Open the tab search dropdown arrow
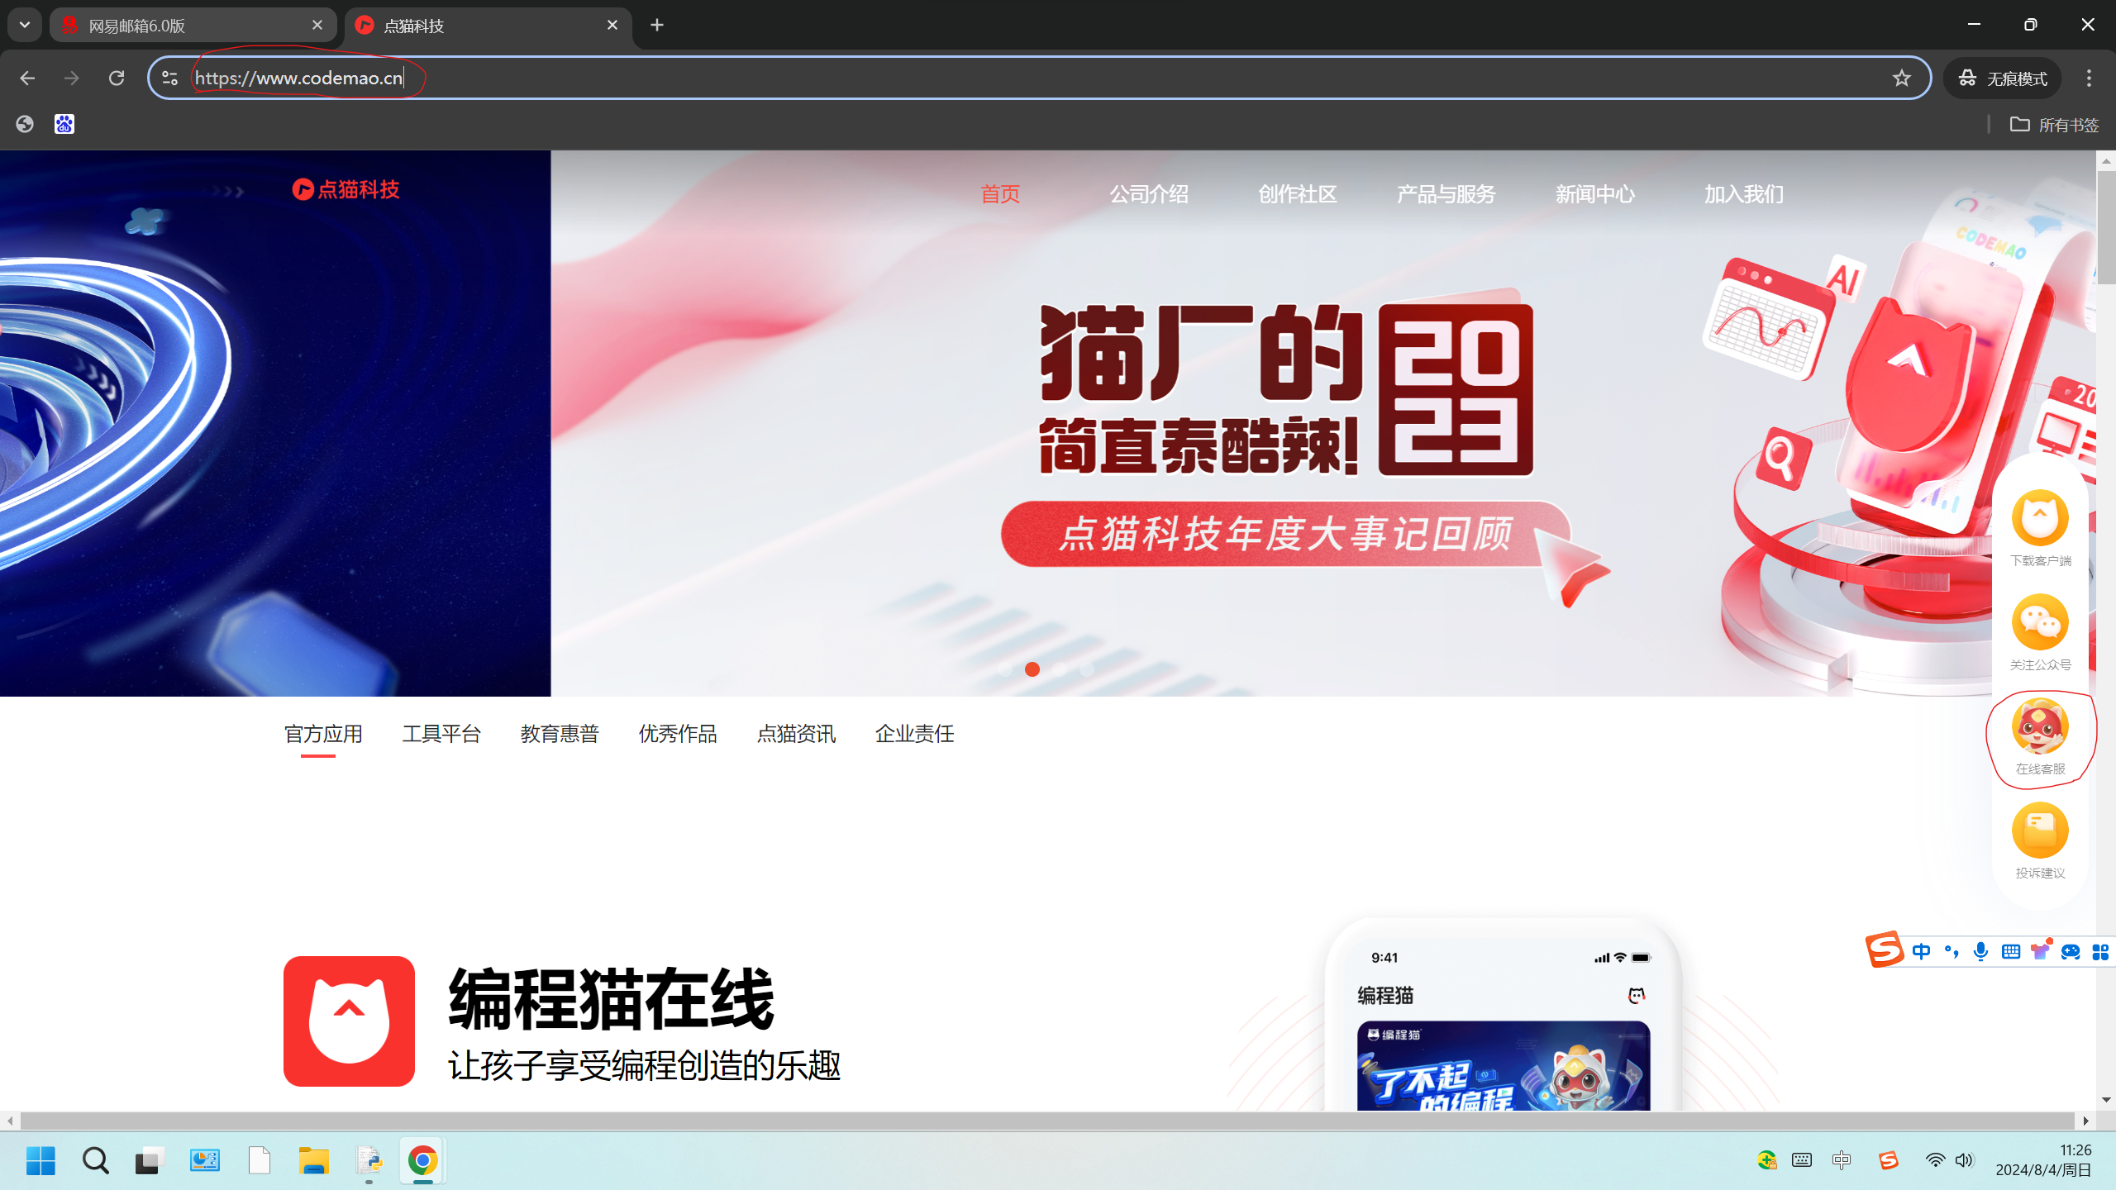2116x1190 pixels. [25, 25]
